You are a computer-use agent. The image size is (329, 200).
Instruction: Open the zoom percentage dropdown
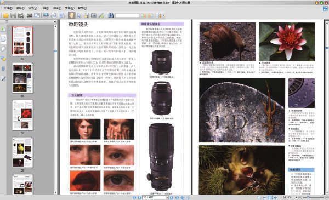point(297,197)
